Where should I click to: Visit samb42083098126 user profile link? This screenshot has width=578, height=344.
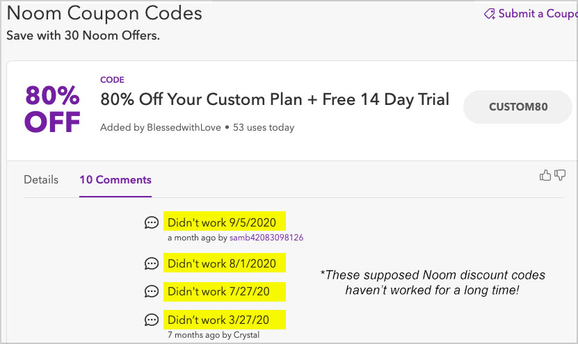266,238
